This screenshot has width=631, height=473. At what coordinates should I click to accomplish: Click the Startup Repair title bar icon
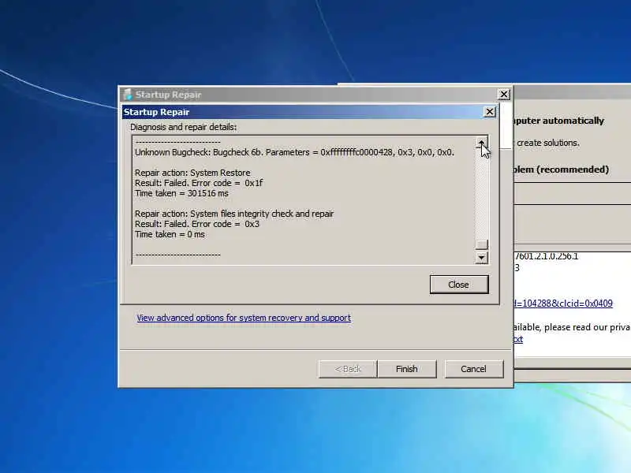click(128, 95)
